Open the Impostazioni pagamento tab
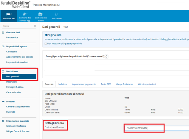 [84, 84]
